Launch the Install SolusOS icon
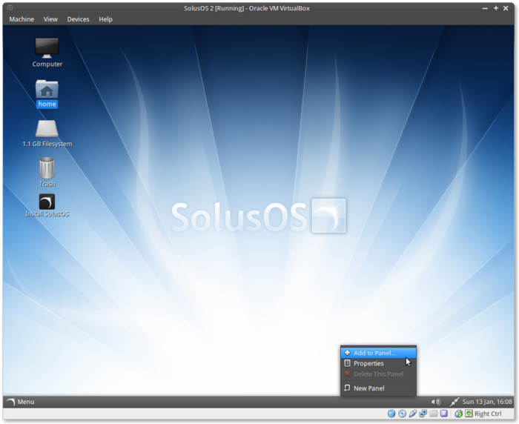 pyautogui.click(x=47, y=202)
